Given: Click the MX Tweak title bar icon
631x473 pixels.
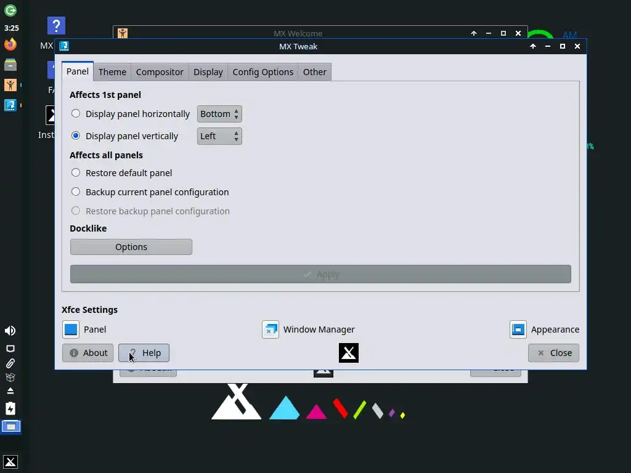Looking at the screenshot, I should coord(64,46).
